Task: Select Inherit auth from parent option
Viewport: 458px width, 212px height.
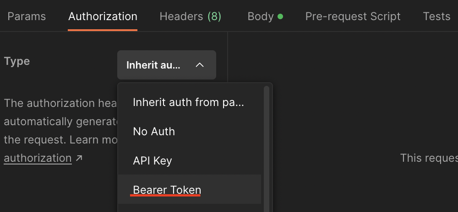Action: click(x=188, y=102)
